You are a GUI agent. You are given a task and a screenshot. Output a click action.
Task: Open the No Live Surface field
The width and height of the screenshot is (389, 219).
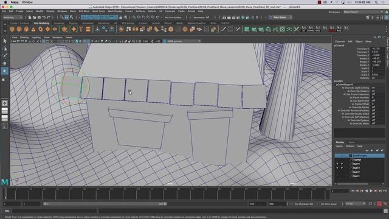[x=173, y=18]
